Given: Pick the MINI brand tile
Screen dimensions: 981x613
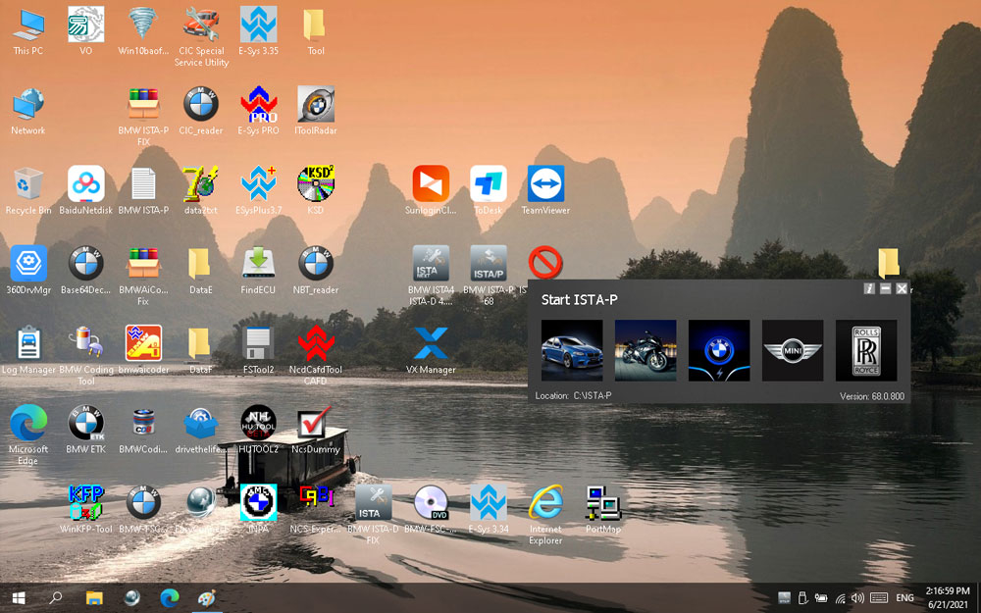Looking at the screenshot, I should click(793, 350).
